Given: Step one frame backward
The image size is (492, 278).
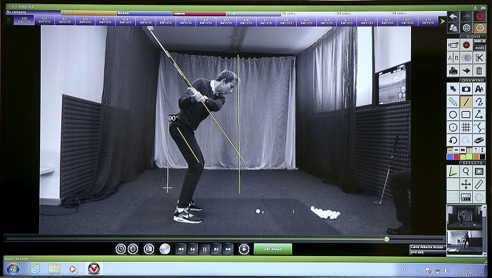Looking at the screenshot, I should pyautogui.click(x=193, y=249).
